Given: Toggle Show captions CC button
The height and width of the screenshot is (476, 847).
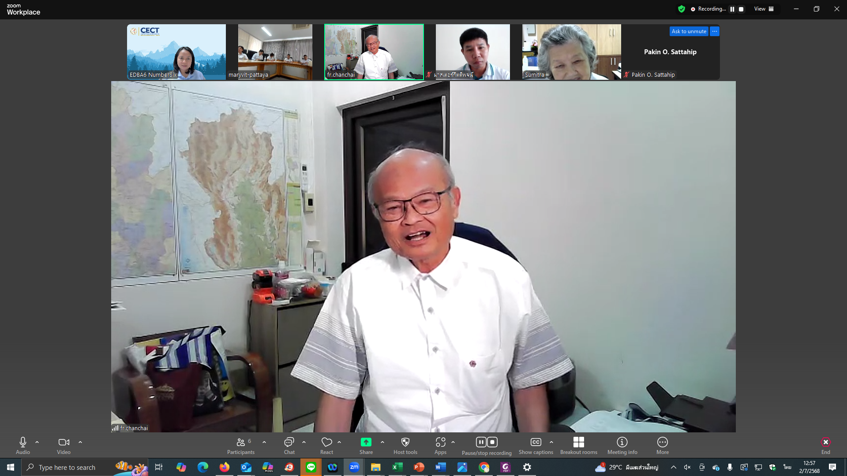Looking at the screenshot, I should 536,443.
